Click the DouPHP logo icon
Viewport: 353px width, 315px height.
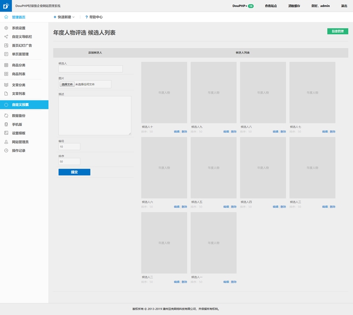(x=6, y=6)
